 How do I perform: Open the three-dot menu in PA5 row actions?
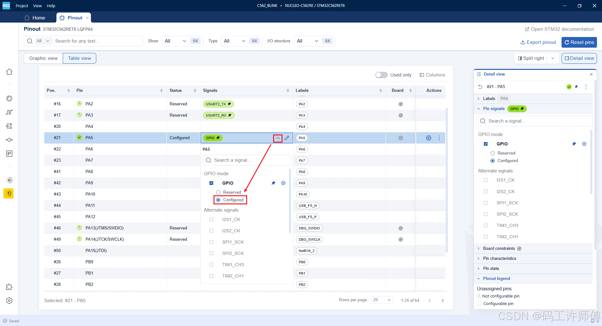(439, 138)
